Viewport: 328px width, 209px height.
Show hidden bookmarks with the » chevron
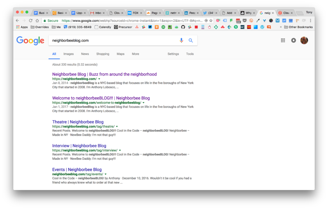pyautogui.click(x=281, y=27)
